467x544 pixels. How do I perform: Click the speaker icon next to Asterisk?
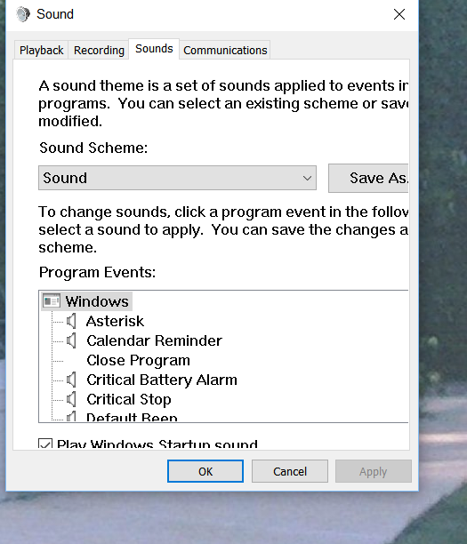[x=71, y=321]
